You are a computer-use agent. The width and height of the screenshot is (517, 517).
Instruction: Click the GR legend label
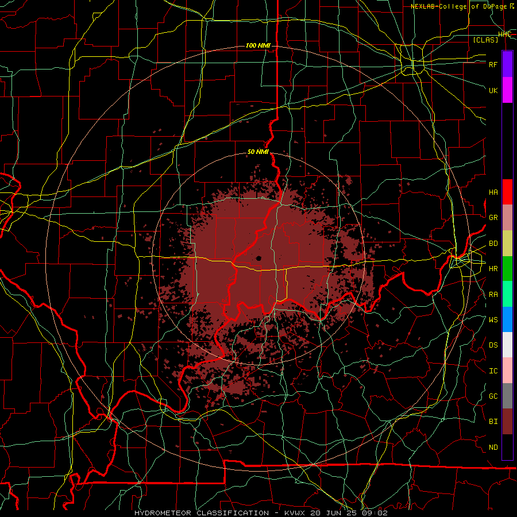(x=493, y=218)
